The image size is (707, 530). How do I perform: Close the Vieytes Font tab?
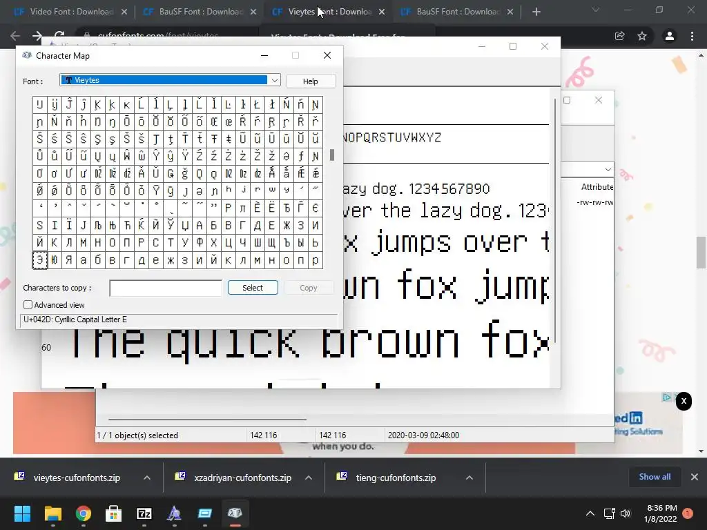tap(382, 12)
